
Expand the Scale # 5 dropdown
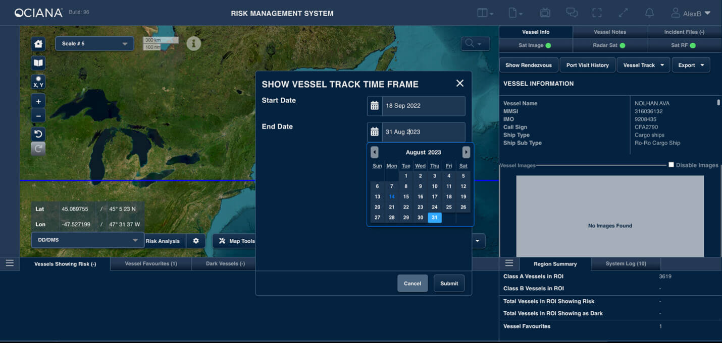tap(94, 44)
